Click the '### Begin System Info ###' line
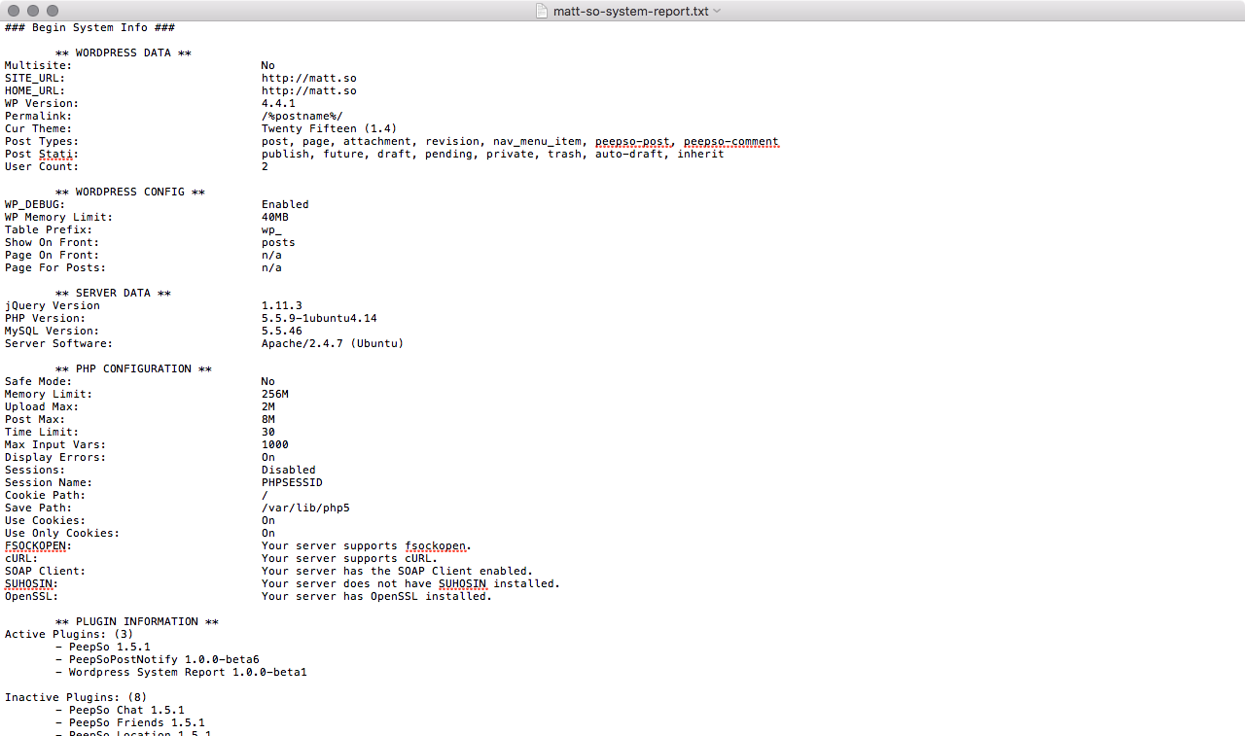 pos(89,27)
